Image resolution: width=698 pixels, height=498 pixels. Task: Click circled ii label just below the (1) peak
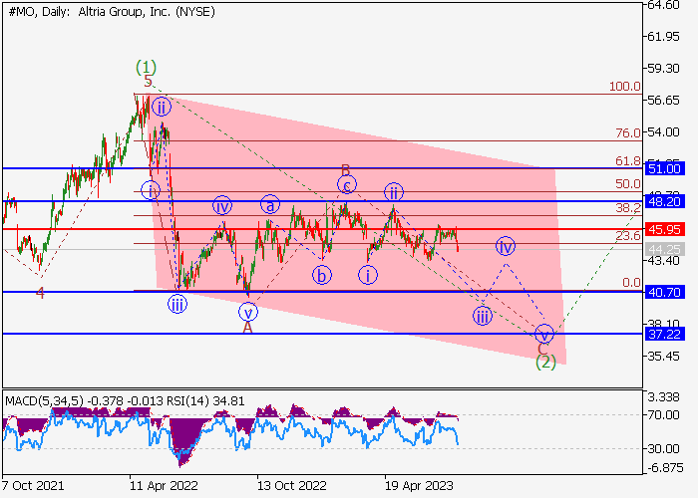coord(162,108)
